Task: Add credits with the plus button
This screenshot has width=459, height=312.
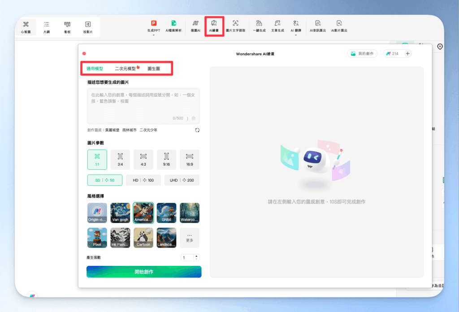Action: click(407, 54)
